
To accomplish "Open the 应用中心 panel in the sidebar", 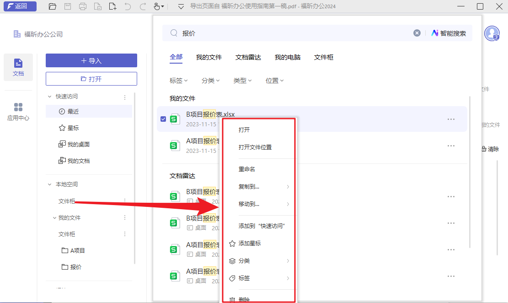I will (x=18, y=111).
